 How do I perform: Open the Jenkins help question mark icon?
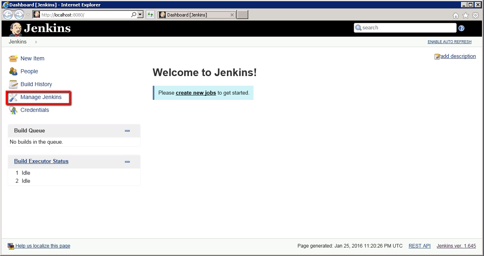coord(461,28)
